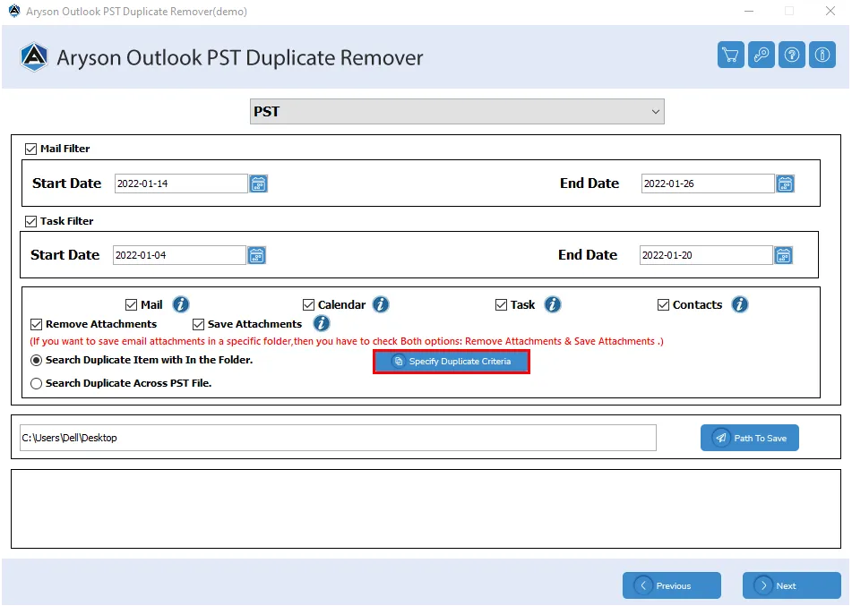Close the application window

pos(830,11)
